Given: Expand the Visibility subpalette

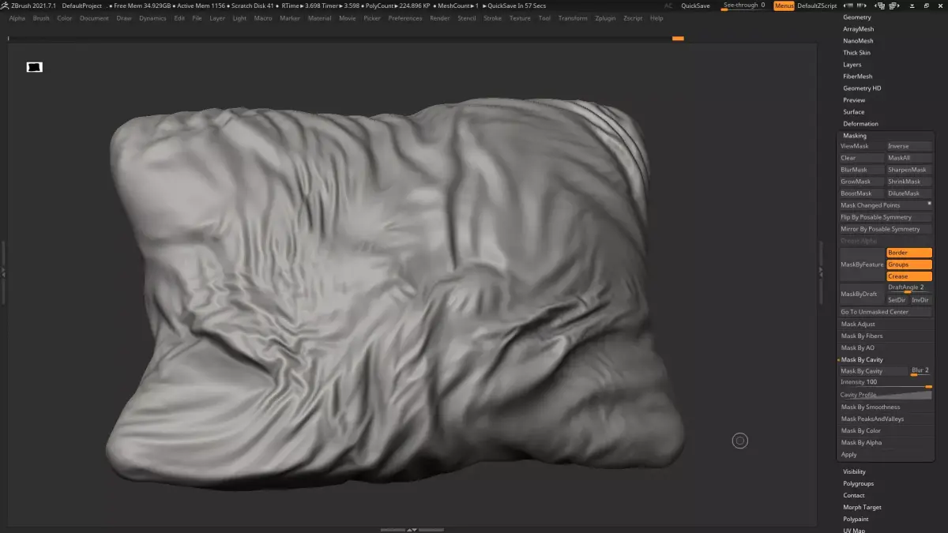Looking at the screenshot, I should [x=854, y=472].
